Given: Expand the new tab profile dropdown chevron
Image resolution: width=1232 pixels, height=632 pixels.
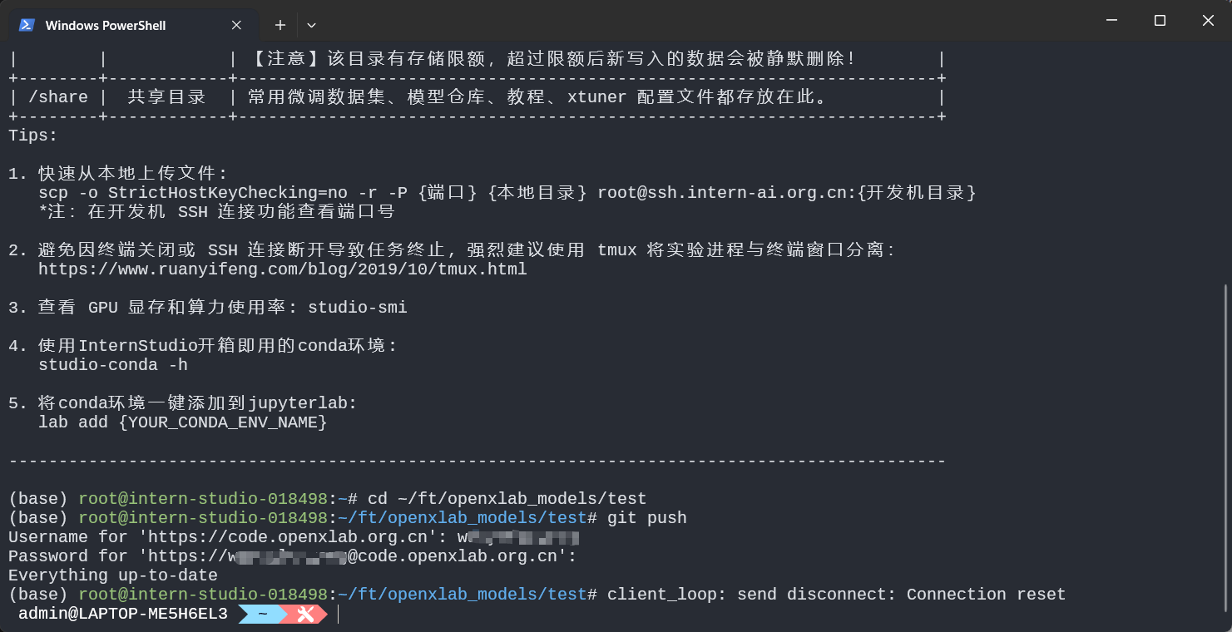Looking at the screenshot, I should (x=311, y=25).
